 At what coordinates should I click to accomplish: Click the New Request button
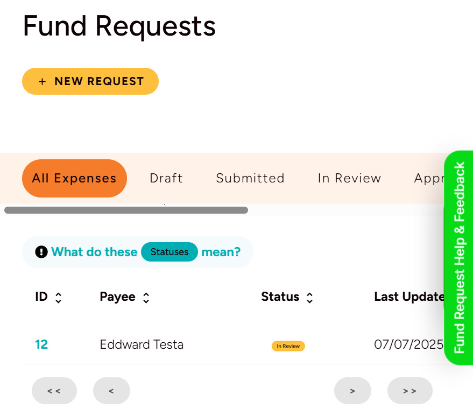point(90,81)
